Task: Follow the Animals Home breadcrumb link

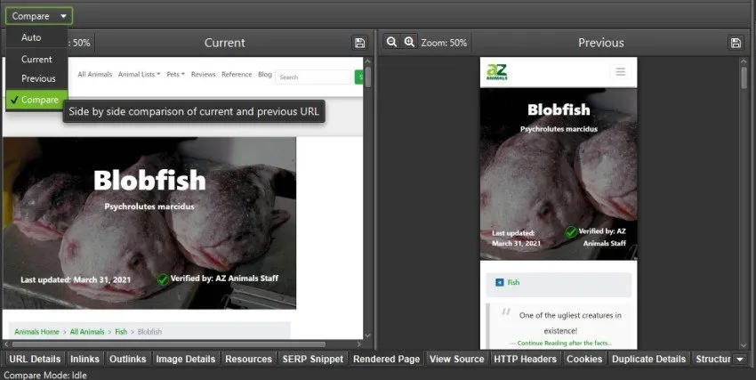Action: (36, 332)
